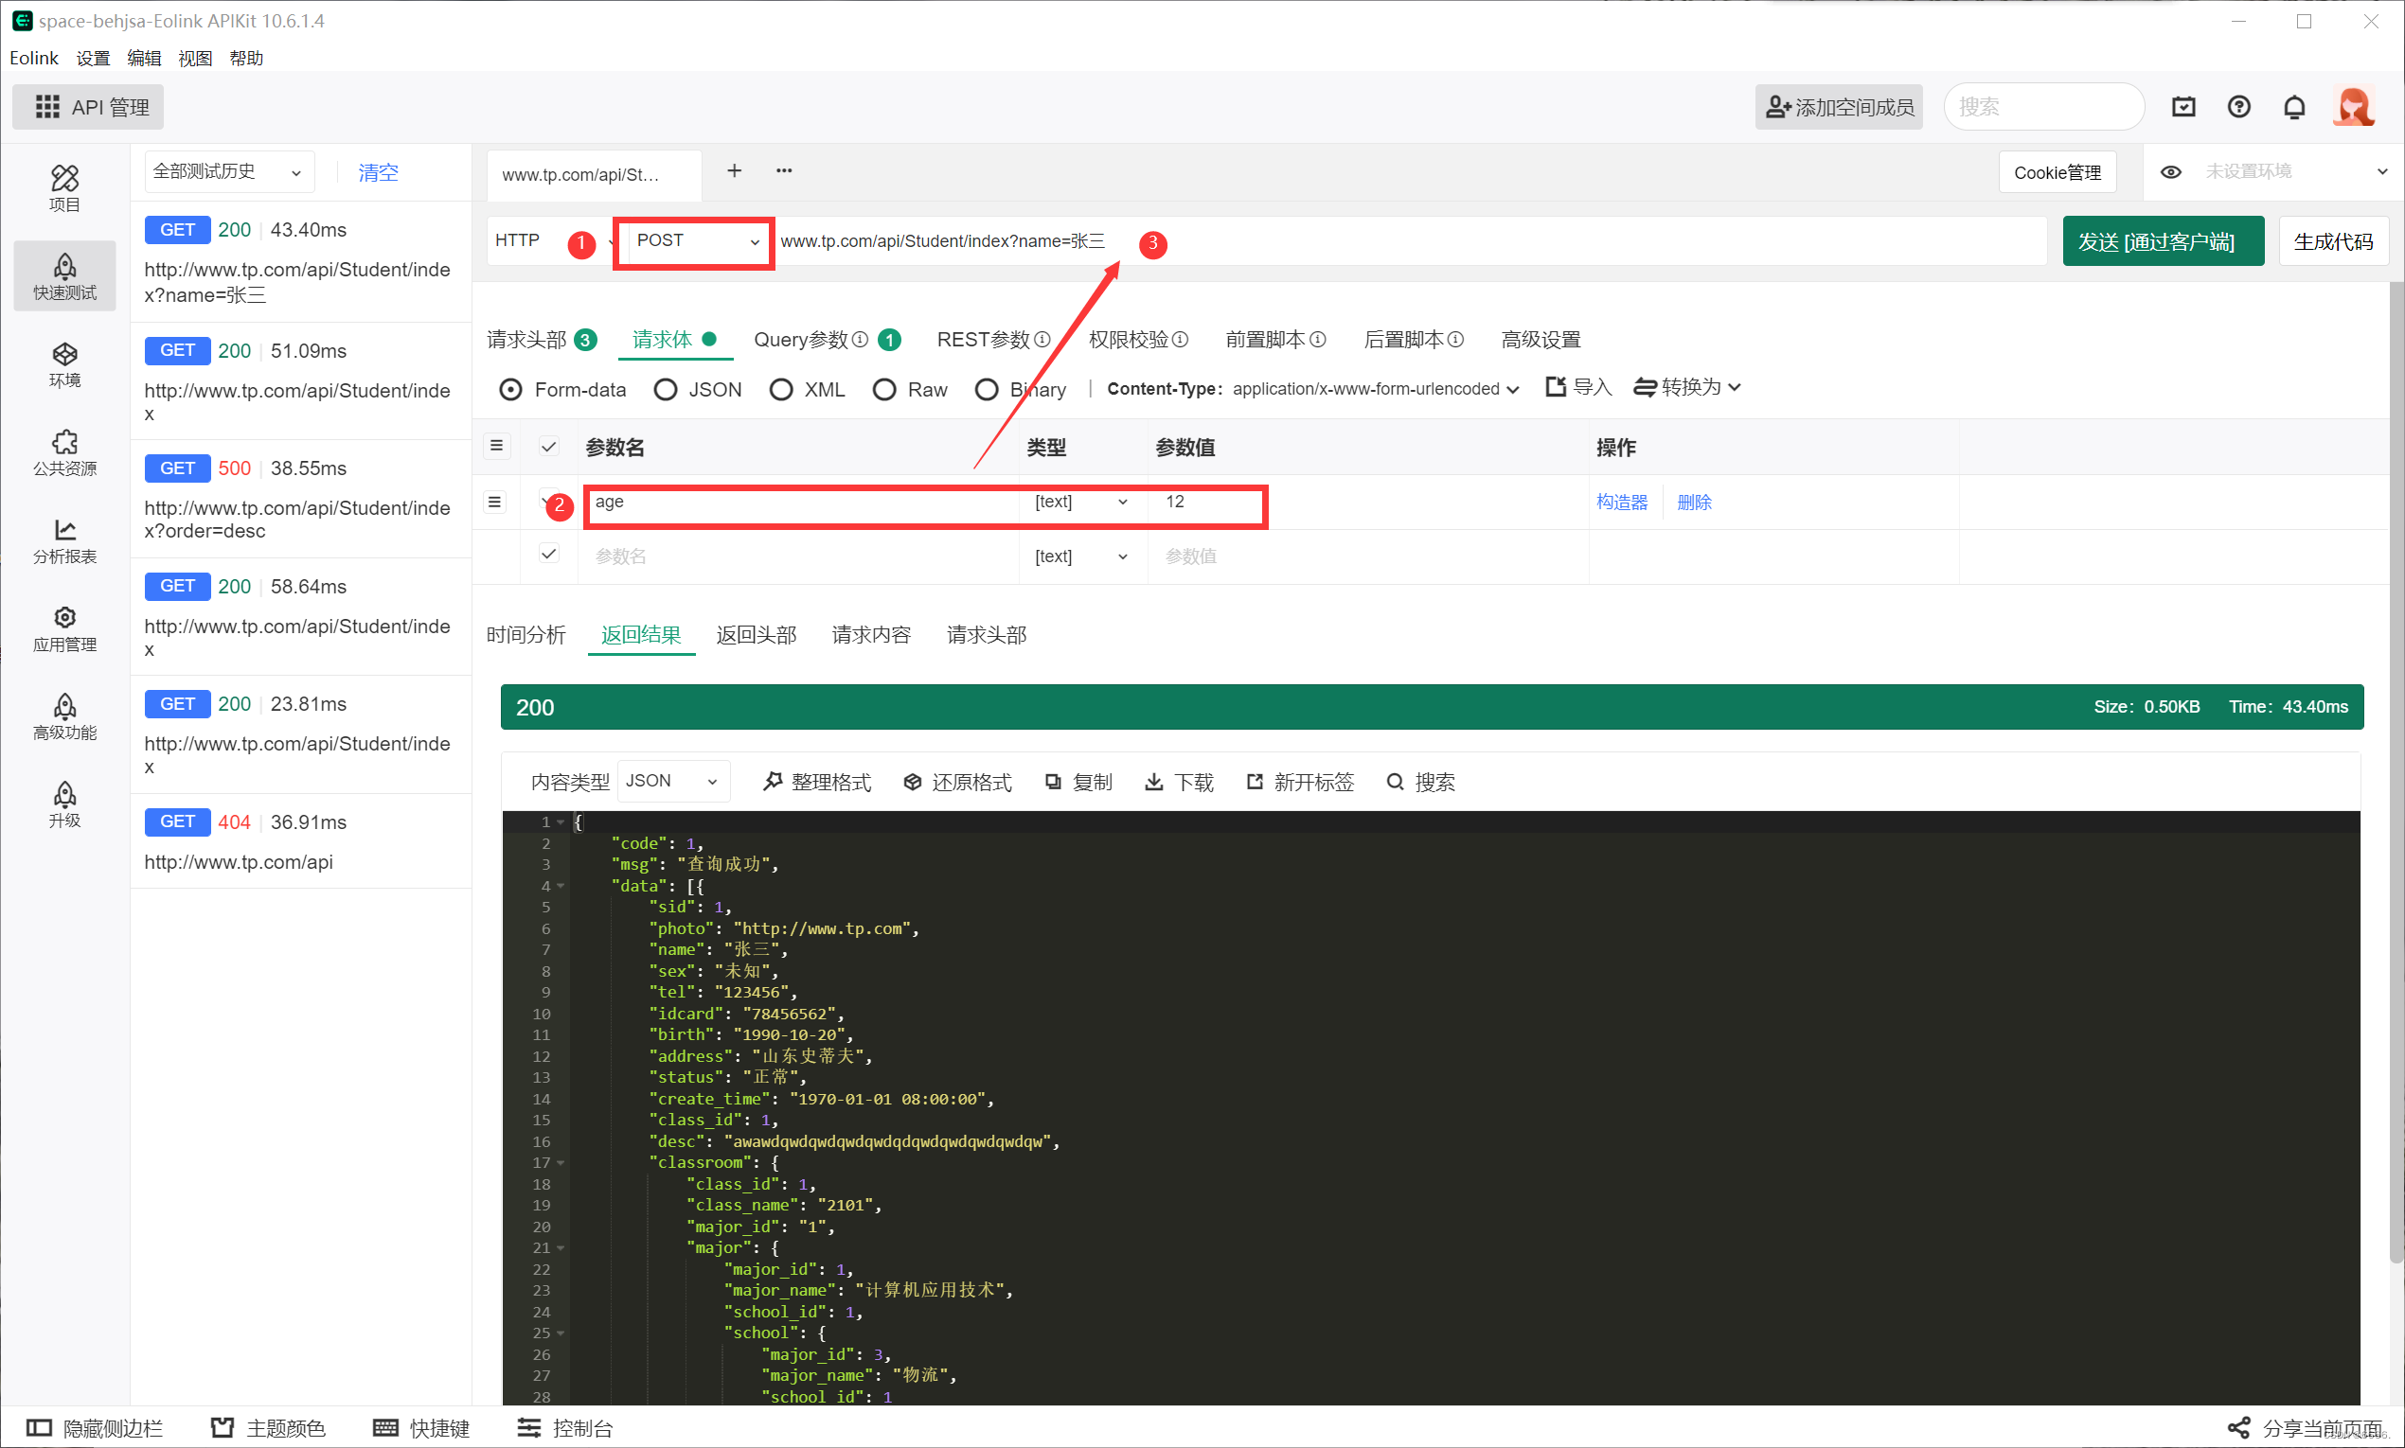Switch to the Query参数 tab

tap(802, 340)
